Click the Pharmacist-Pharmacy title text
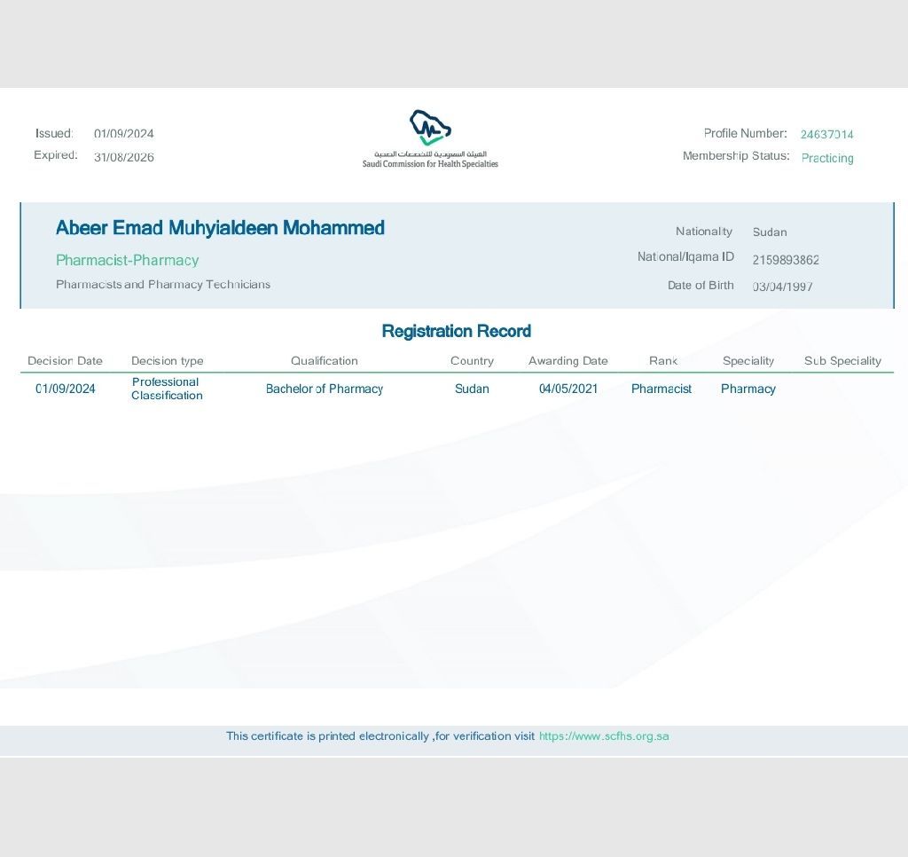 (127, 260)
